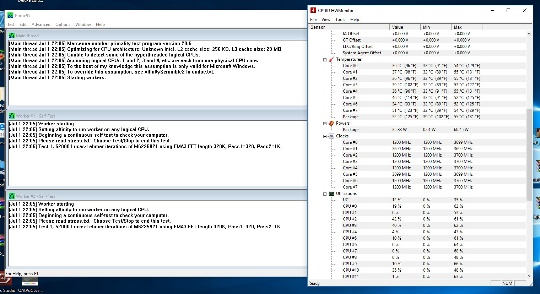Click the Sensor column header
This screenshot has width=540, height=294.
pos(349,27)
